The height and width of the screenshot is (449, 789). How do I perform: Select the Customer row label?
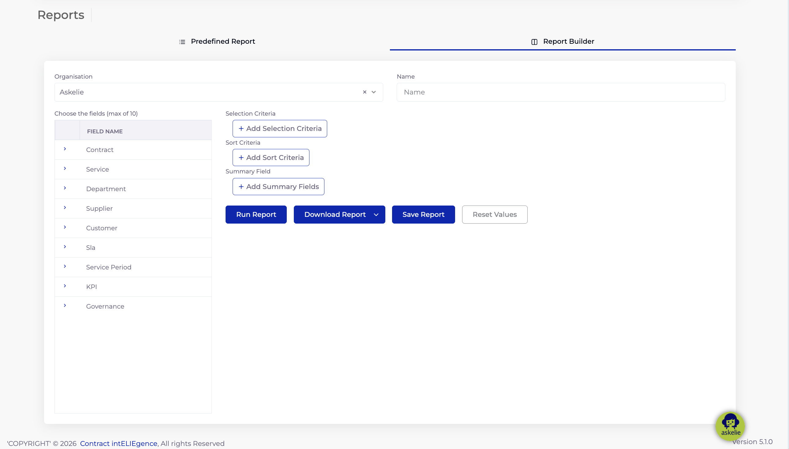tap(102, 228)
